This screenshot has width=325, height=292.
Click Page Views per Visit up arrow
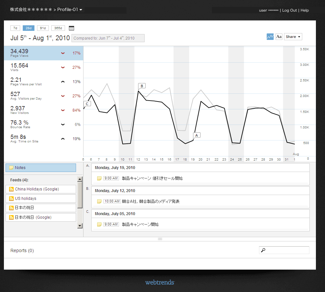(x=63, y=82)
